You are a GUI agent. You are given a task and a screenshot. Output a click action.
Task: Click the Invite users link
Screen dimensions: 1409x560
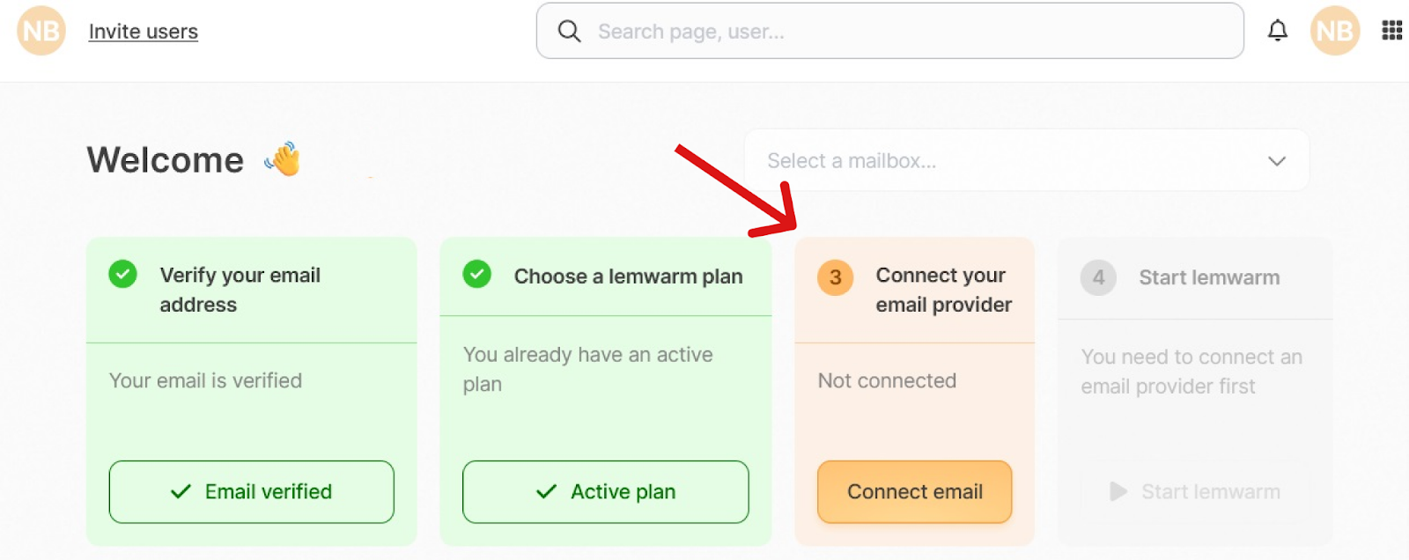pos(144,32)
